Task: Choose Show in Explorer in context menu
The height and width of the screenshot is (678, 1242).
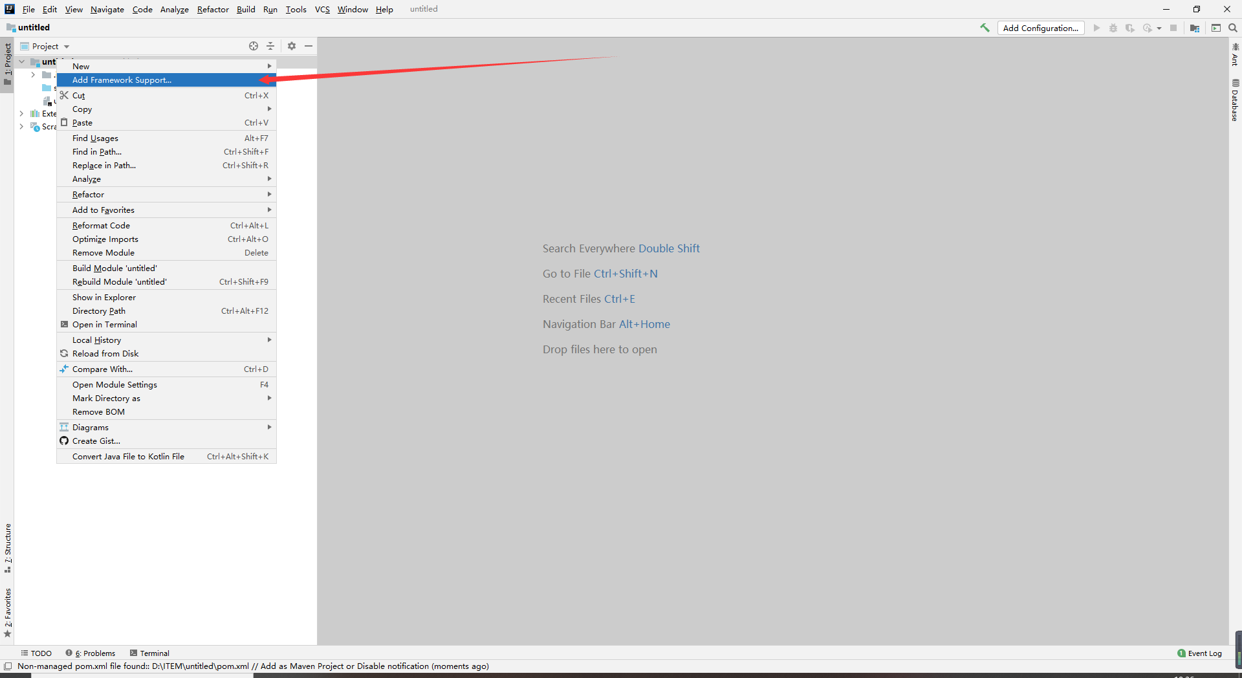Action: [x=166, y=297]
